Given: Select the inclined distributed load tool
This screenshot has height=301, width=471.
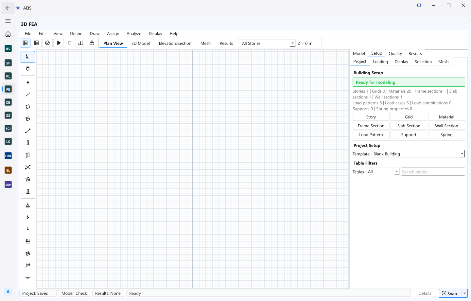Looking at the screenshot, I should pos(28,266).
